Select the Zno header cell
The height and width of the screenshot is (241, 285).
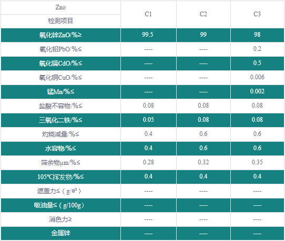(x=60, y=7)
